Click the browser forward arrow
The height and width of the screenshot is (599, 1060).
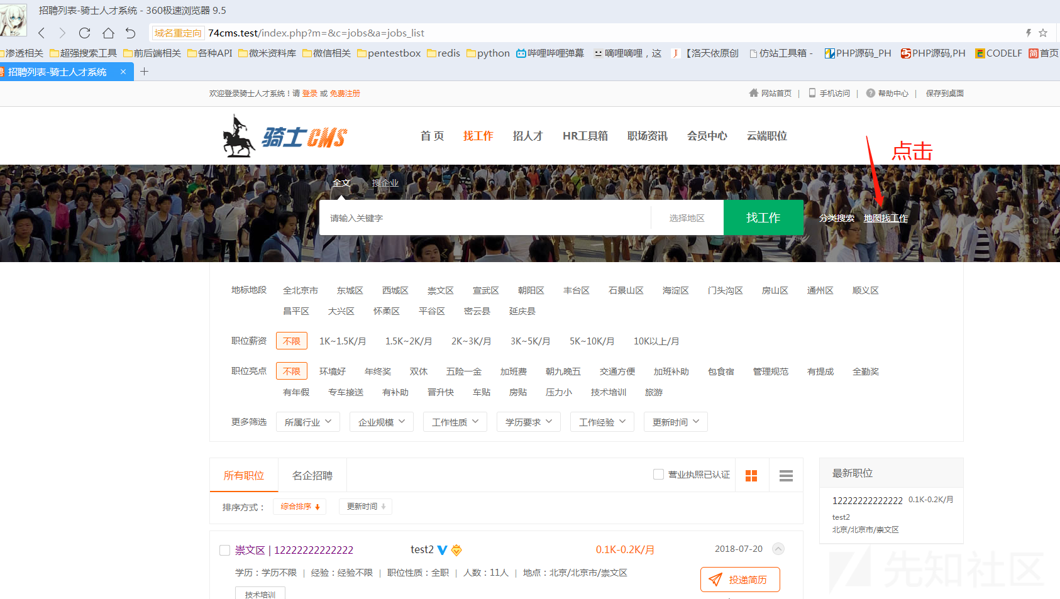[62, 33]
